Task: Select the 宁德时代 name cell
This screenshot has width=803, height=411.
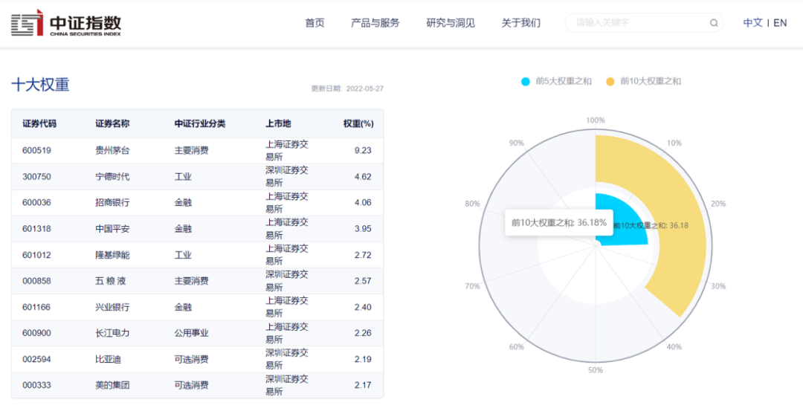Action: (112, 177)
